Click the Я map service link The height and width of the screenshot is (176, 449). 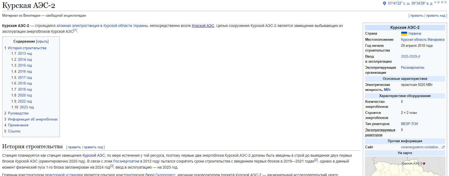coord(442,2)
